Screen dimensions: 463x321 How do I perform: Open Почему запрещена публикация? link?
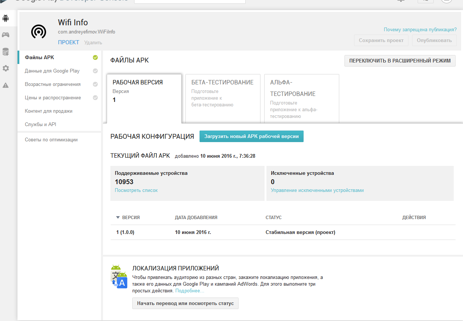click(x=420, y=29)
